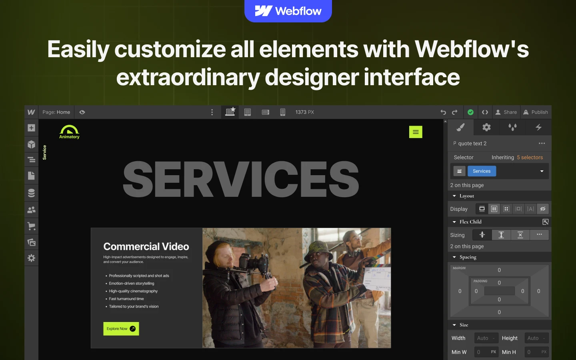Open the Services selector dropdown arrow
This screenshot has height=360, width=576.
click(542, 171)
